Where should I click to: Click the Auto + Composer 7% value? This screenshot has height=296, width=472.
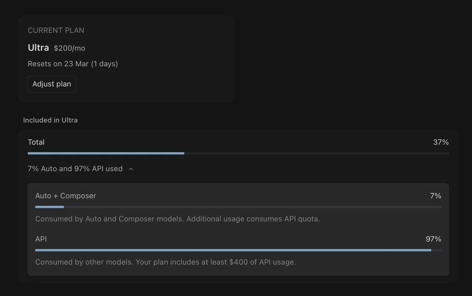(x=435, y=196)
